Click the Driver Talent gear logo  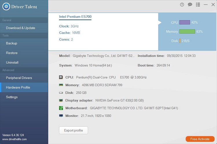pos(6,6)
